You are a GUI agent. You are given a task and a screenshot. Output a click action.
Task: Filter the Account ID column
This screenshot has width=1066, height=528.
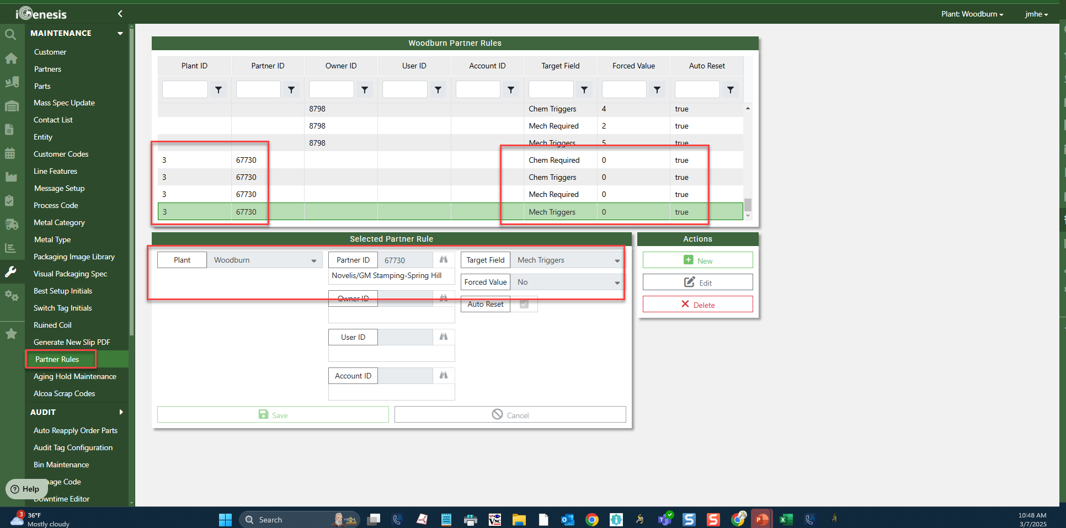click(511, 89)
